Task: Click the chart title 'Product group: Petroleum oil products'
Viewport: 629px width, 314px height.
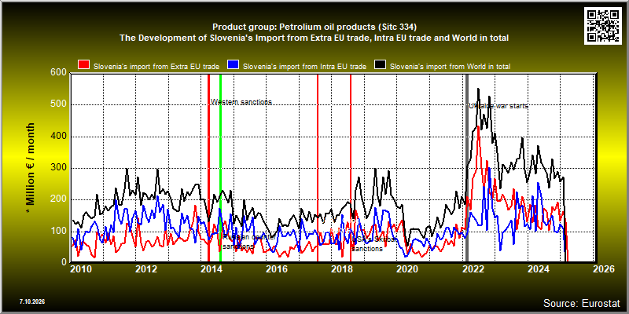Action: 314,27
